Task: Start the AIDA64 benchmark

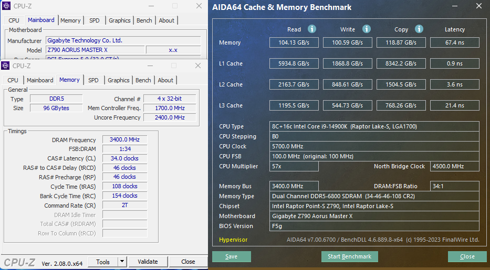Action: [x=349, y=256]
